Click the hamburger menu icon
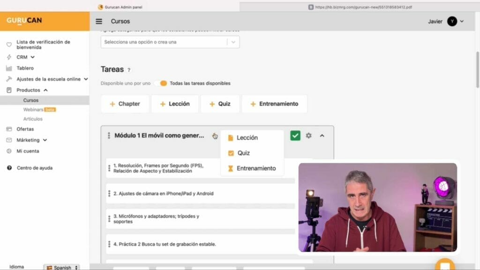Viewport: 480px width, 270px height. point(99,22)
